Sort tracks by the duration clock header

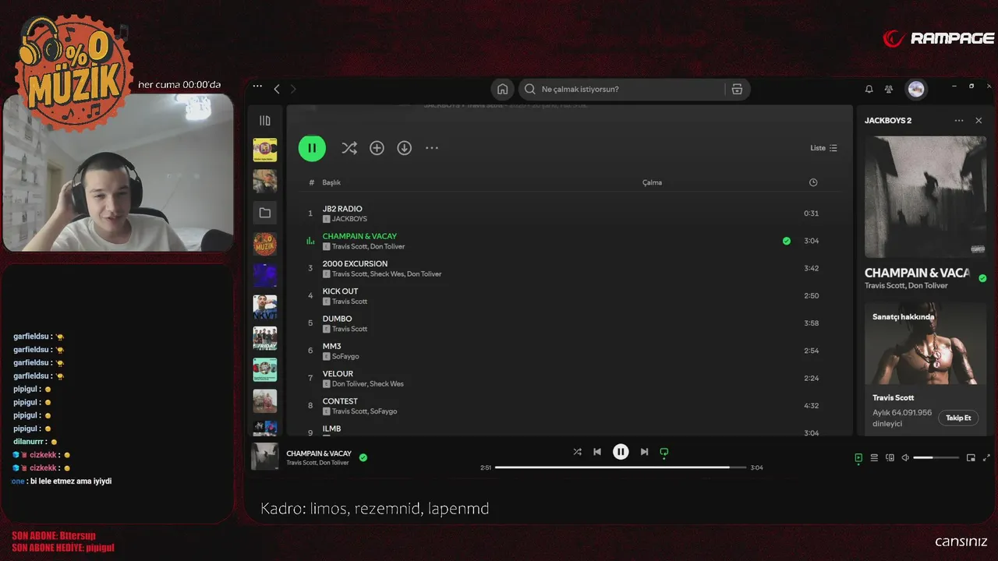813,182
